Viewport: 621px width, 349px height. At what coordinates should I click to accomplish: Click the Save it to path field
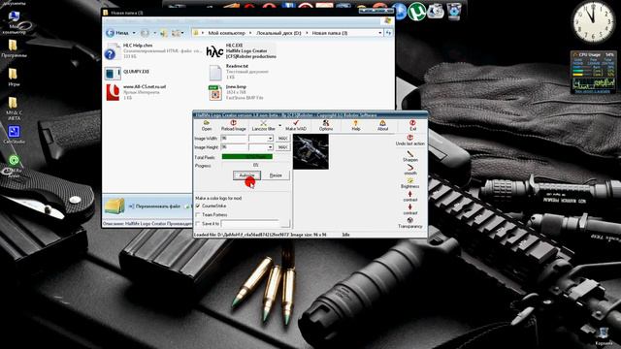coord(250,224)
